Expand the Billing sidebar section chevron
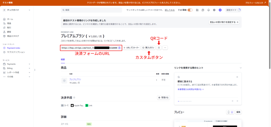The height and width of the screenshot is (127, 271). (29, 68)
